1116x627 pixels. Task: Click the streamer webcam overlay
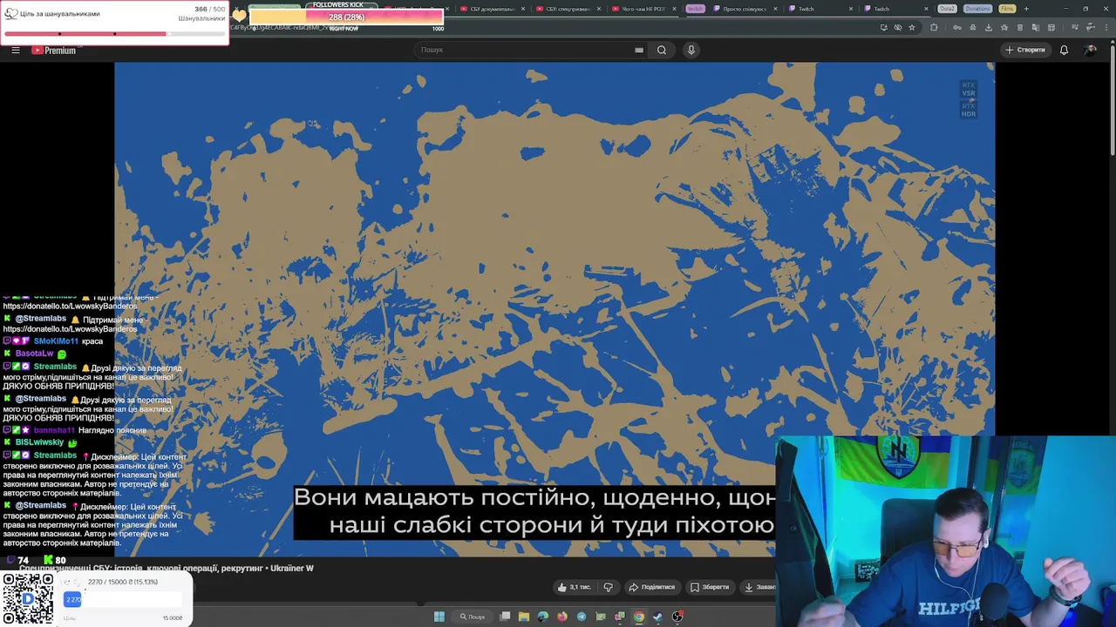(x=946, y=531)
